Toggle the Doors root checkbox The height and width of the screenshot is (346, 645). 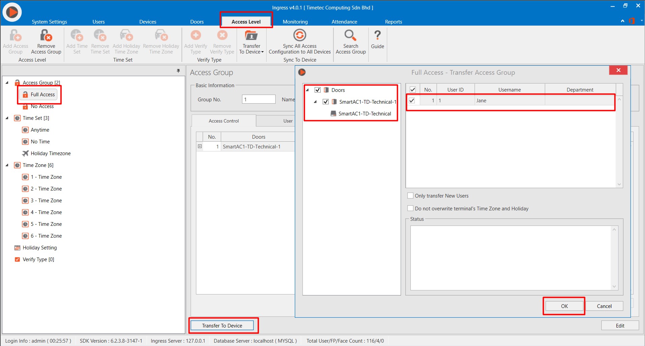point(318,90)
